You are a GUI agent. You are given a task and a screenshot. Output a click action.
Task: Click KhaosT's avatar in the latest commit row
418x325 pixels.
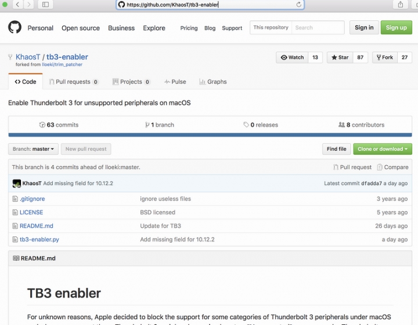(x=16, y=183)
